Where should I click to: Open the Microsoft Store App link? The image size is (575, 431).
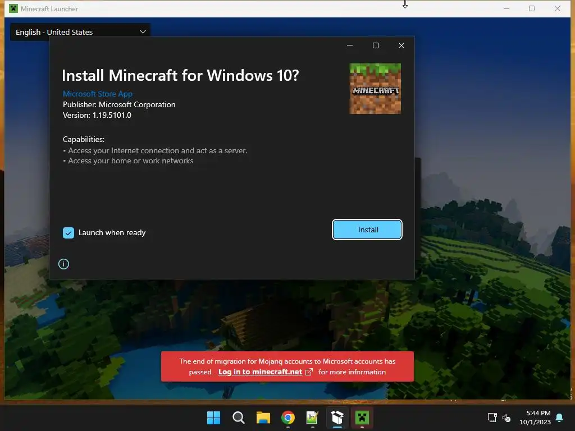tap(98, 94)
